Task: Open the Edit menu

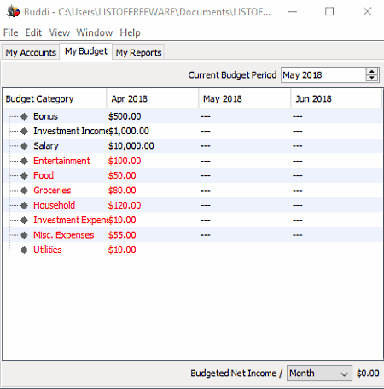Action: (33, 32)
